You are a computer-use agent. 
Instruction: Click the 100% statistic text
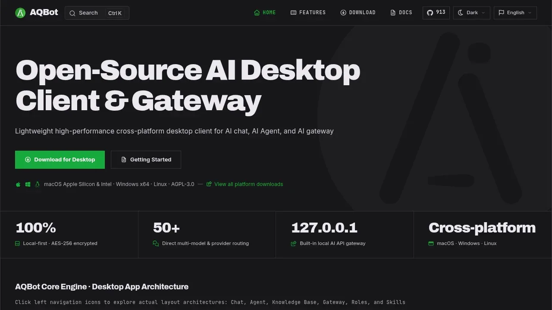[36, 228]
